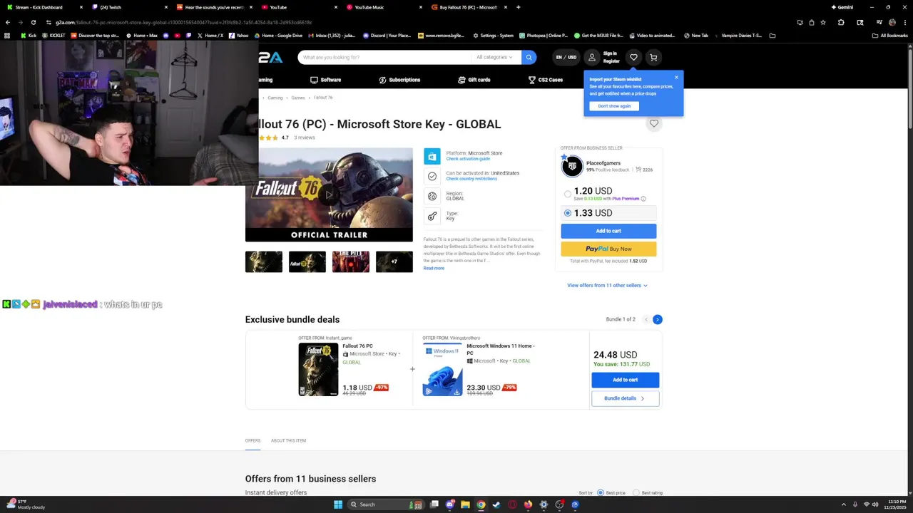
Task: Open the shopping cart icon
Action: coord(653,58)
